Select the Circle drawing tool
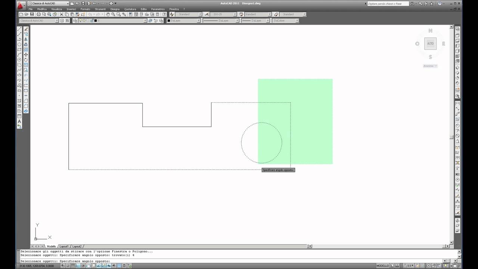Screen dimensions: 478x269 [19, 59]
